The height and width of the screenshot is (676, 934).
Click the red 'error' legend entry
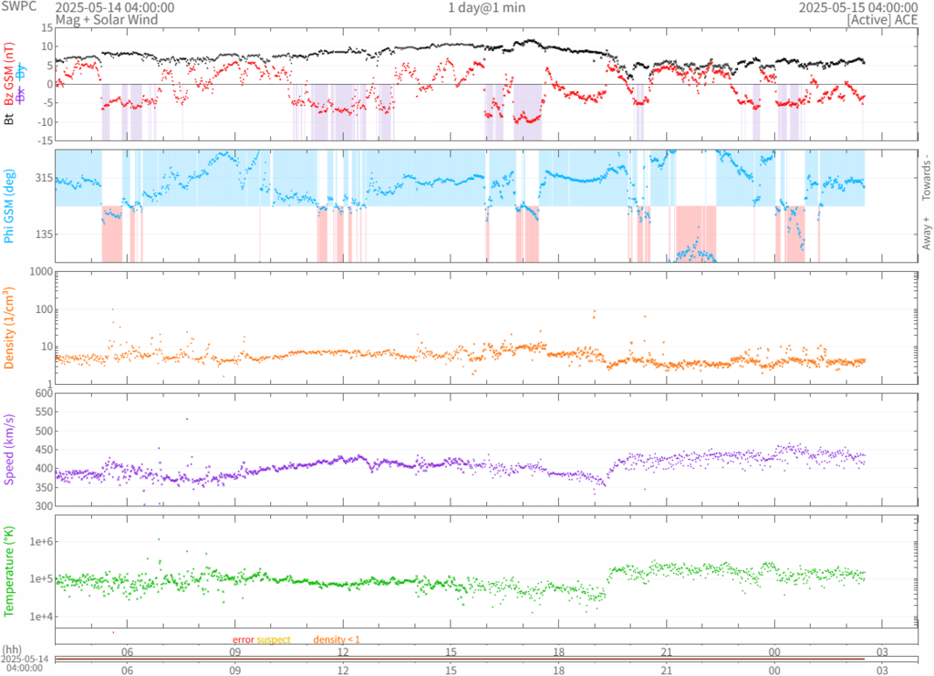tap(243, 640)
